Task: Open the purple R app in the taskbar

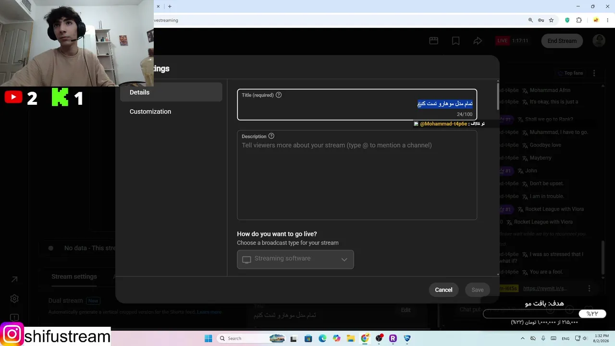Action: click(393, 338)
